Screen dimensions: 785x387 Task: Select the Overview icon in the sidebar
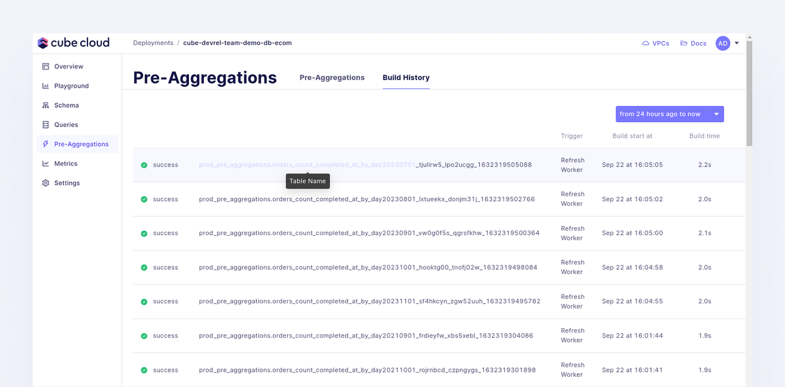45,66
